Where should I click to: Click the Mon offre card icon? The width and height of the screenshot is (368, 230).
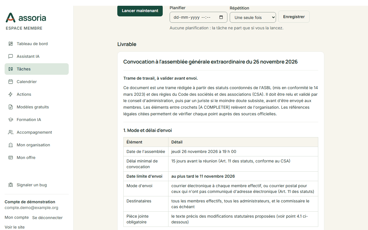click(x=11, y=158)
